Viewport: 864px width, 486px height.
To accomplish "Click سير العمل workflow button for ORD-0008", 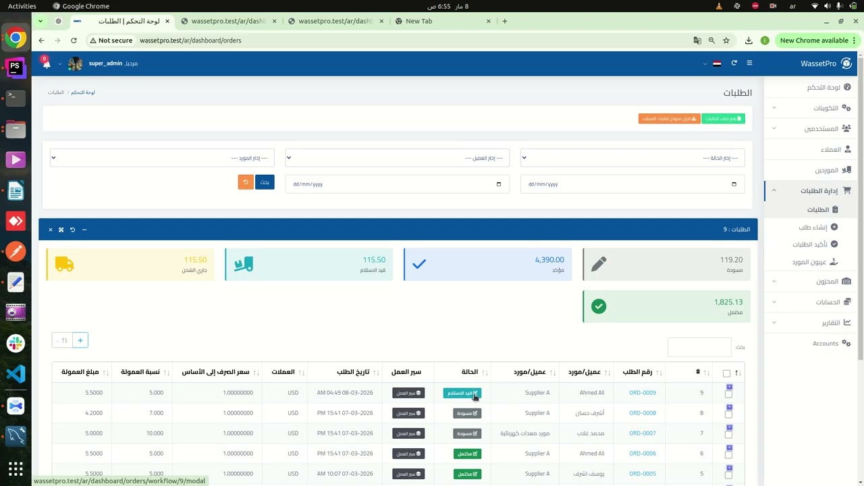I will click(408, 413).
